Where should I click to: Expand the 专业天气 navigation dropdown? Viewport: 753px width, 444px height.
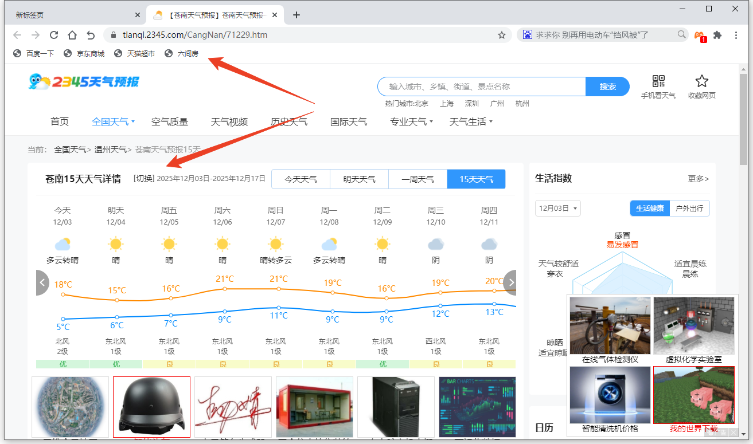click(411, 121)
